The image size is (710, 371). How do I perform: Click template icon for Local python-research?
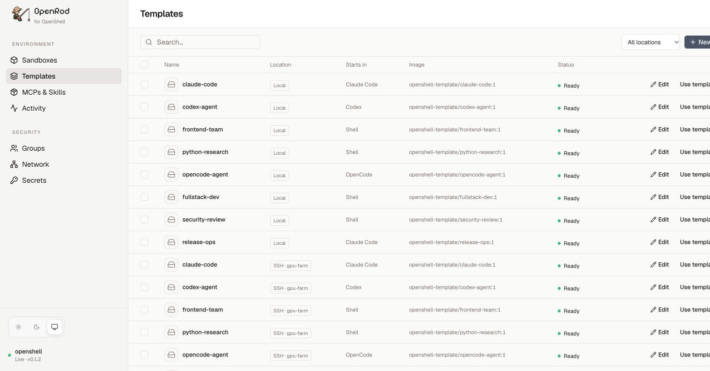coord(171,152)
